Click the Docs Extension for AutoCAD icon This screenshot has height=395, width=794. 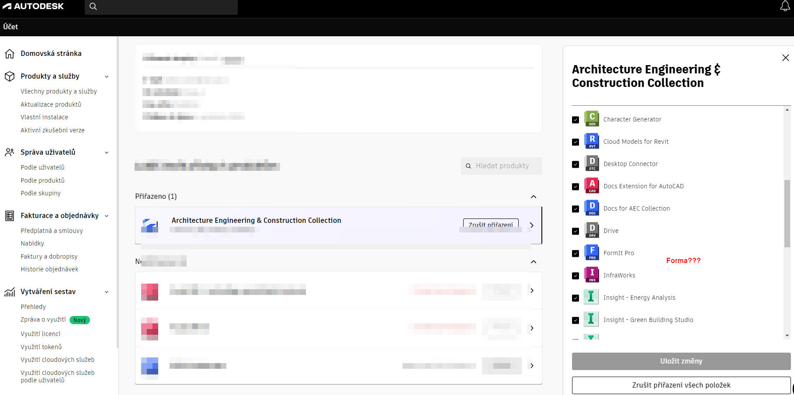[x=592, y=186]
